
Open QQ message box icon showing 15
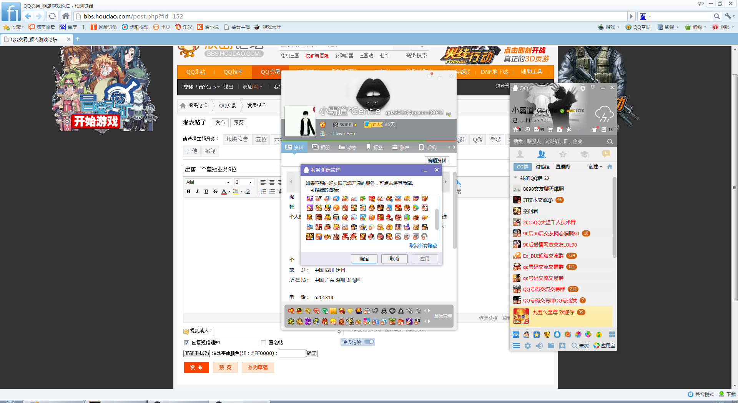607,130
